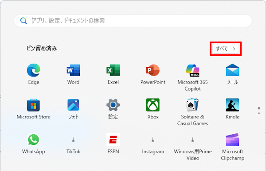Click the search magnifier icon

[23, 21]
